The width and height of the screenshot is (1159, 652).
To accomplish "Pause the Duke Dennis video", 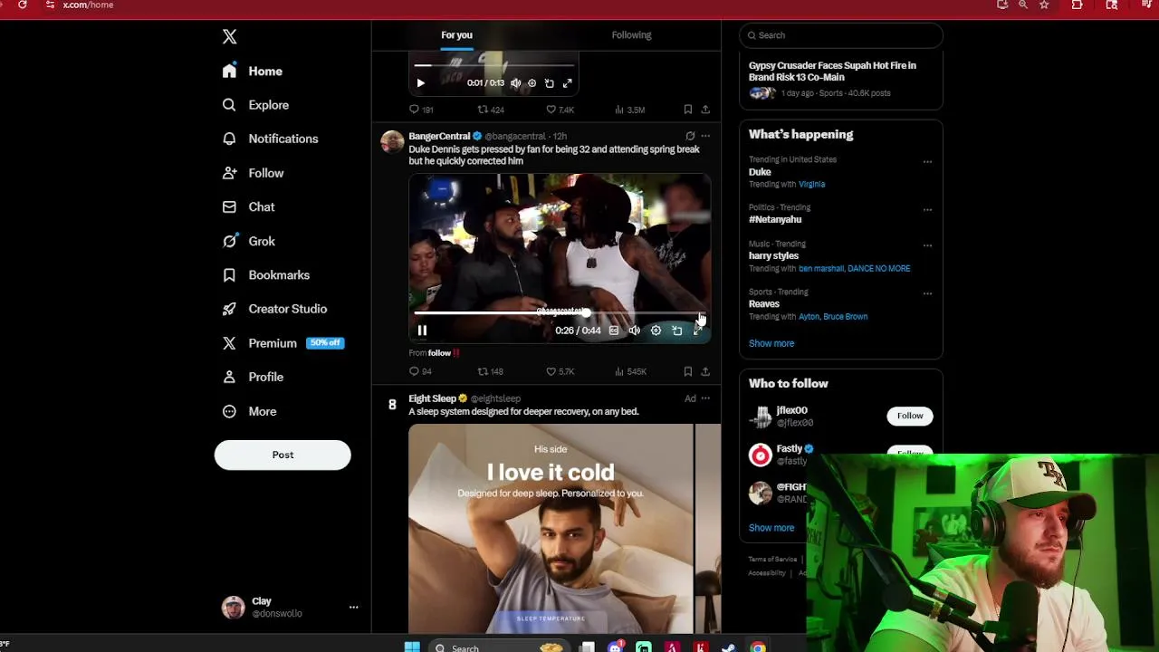I will coord(422,331).
